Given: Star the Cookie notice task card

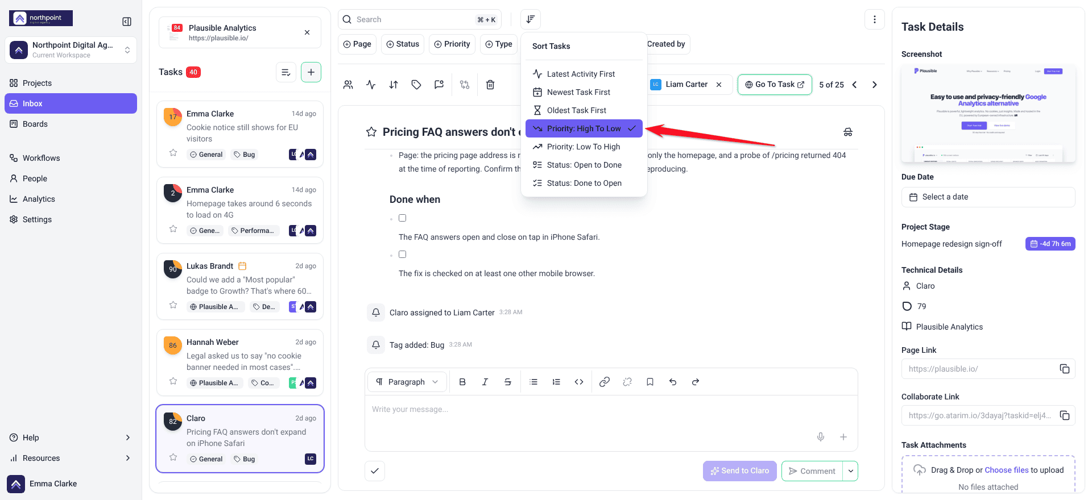Looking at the screenshot, I should [x=173, y=153].
